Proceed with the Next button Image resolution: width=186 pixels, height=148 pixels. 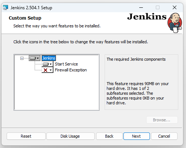(x=137, y=136)
